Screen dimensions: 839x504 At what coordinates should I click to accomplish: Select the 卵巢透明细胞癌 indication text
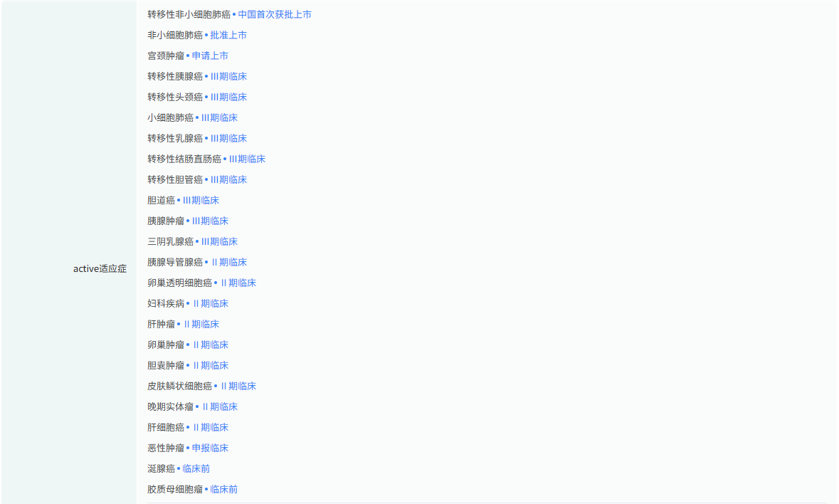pos(180,283)
